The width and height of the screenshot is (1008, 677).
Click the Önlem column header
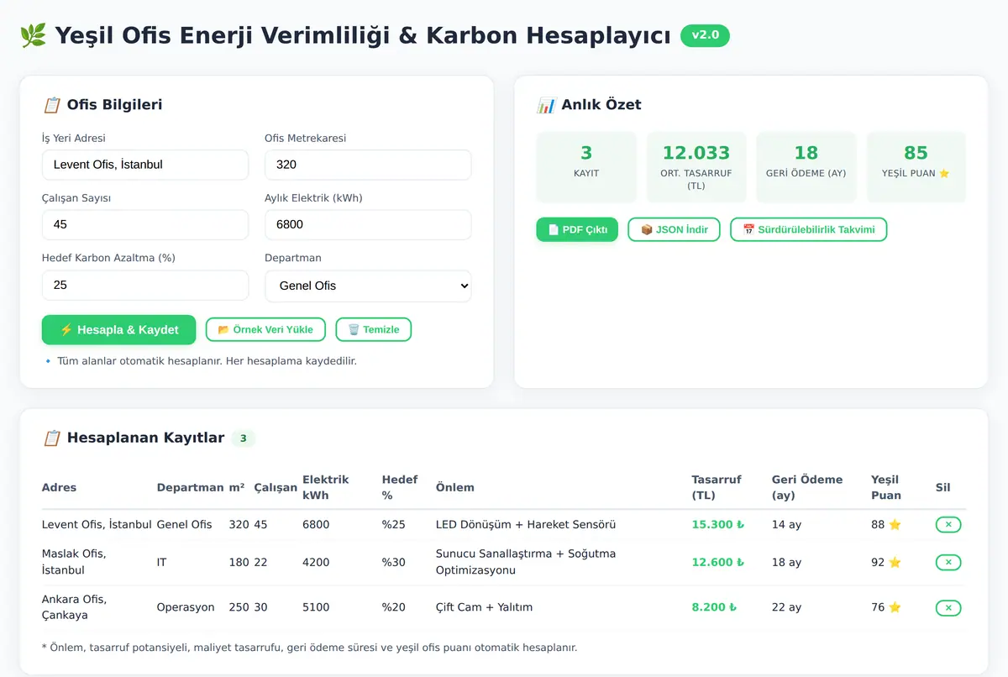(x=455, y=488)
